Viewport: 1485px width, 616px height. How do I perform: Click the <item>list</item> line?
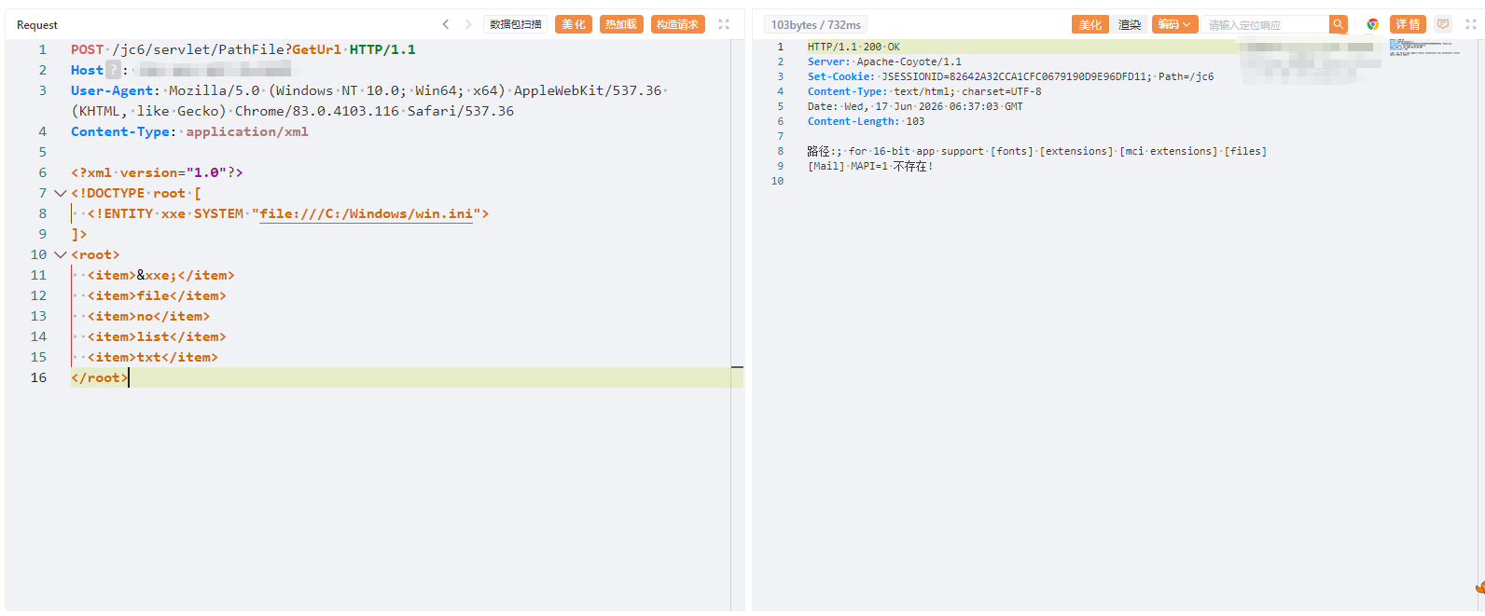(157, 336)
